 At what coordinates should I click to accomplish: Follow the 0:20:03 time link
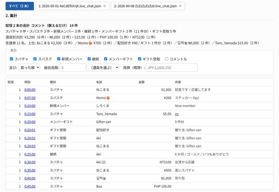click(x=30, y=146)
